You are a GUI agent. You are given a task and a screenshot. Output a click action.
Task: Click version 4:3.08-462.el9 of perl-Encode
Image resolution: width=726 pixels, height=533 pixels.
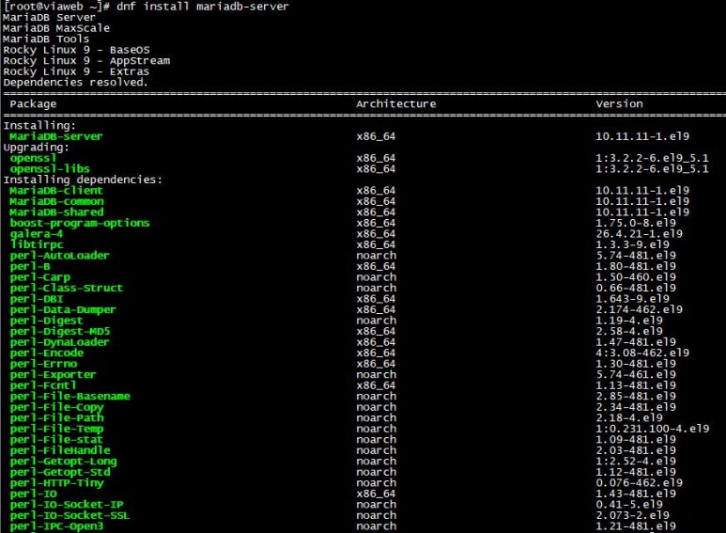pos(642,353)
